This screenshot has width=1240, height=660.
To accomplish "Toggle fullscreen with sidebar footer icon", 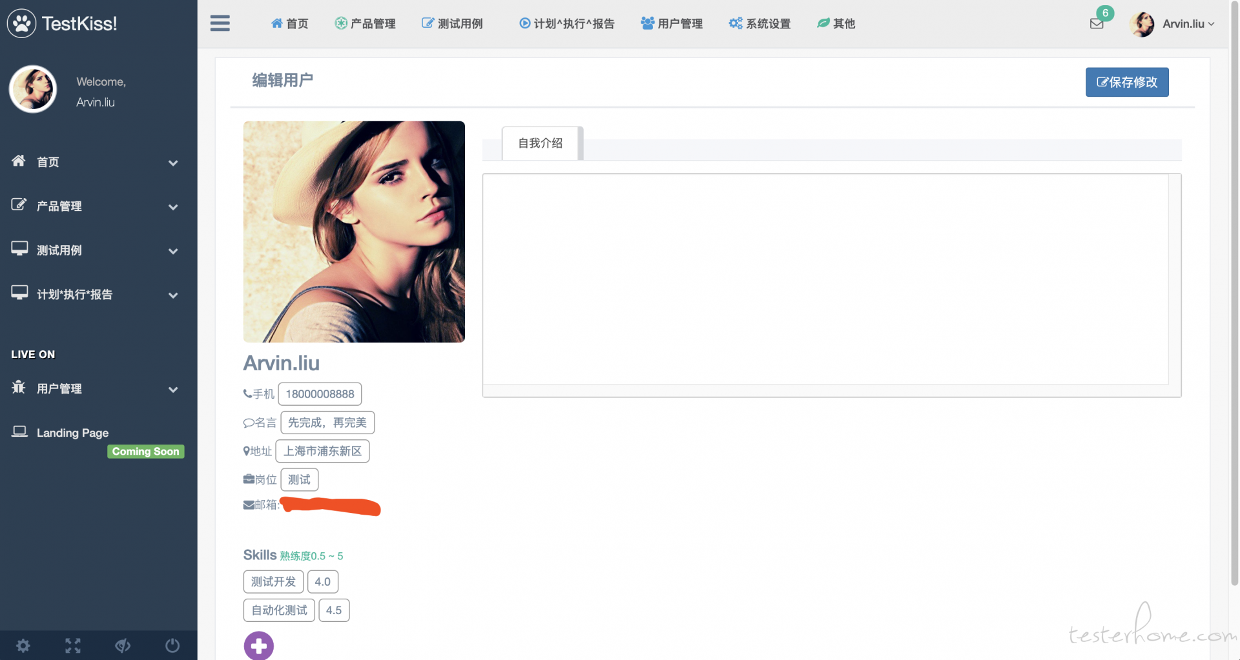I will click(x=73, y=646).
